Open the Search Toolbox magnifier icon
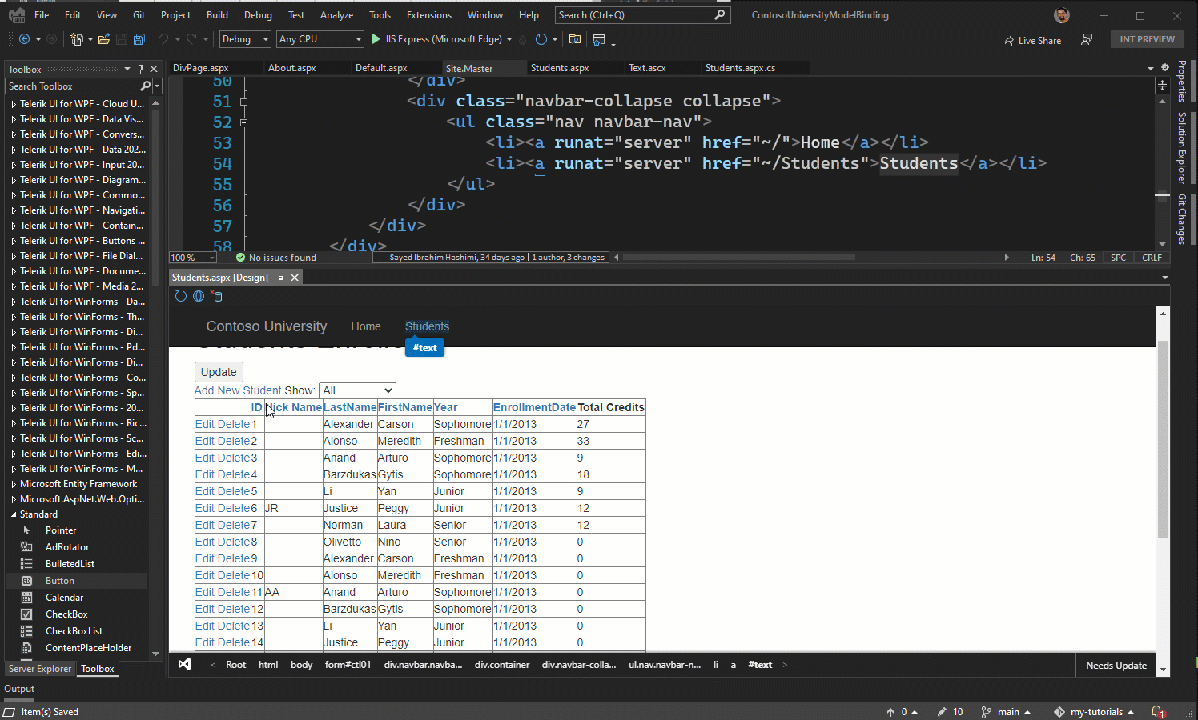Image resolution: width=1198 pixels, height=720 pixels. point(145,86)
